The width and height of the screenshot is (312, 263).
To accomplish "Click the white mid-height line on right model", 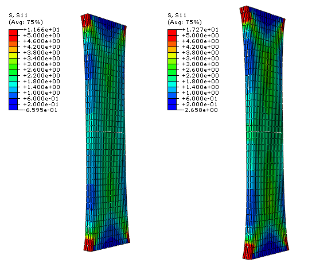I will point(265,131).
